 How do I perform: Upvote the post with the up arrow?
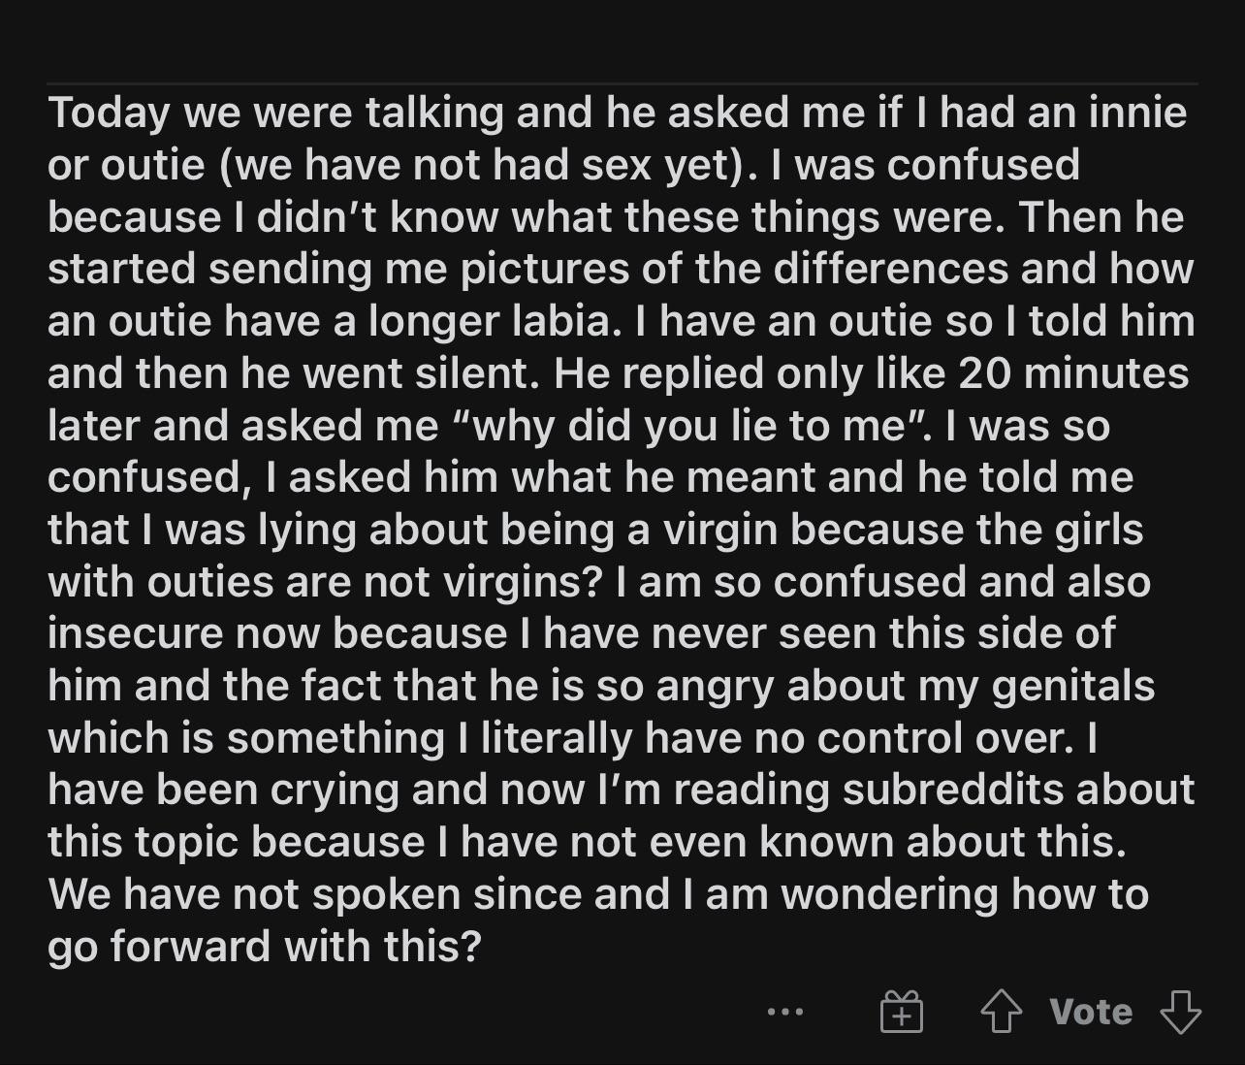1002,1014
